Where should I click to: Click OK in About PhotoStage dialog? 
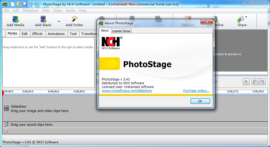pyautogui.click(x=200, y=101)
